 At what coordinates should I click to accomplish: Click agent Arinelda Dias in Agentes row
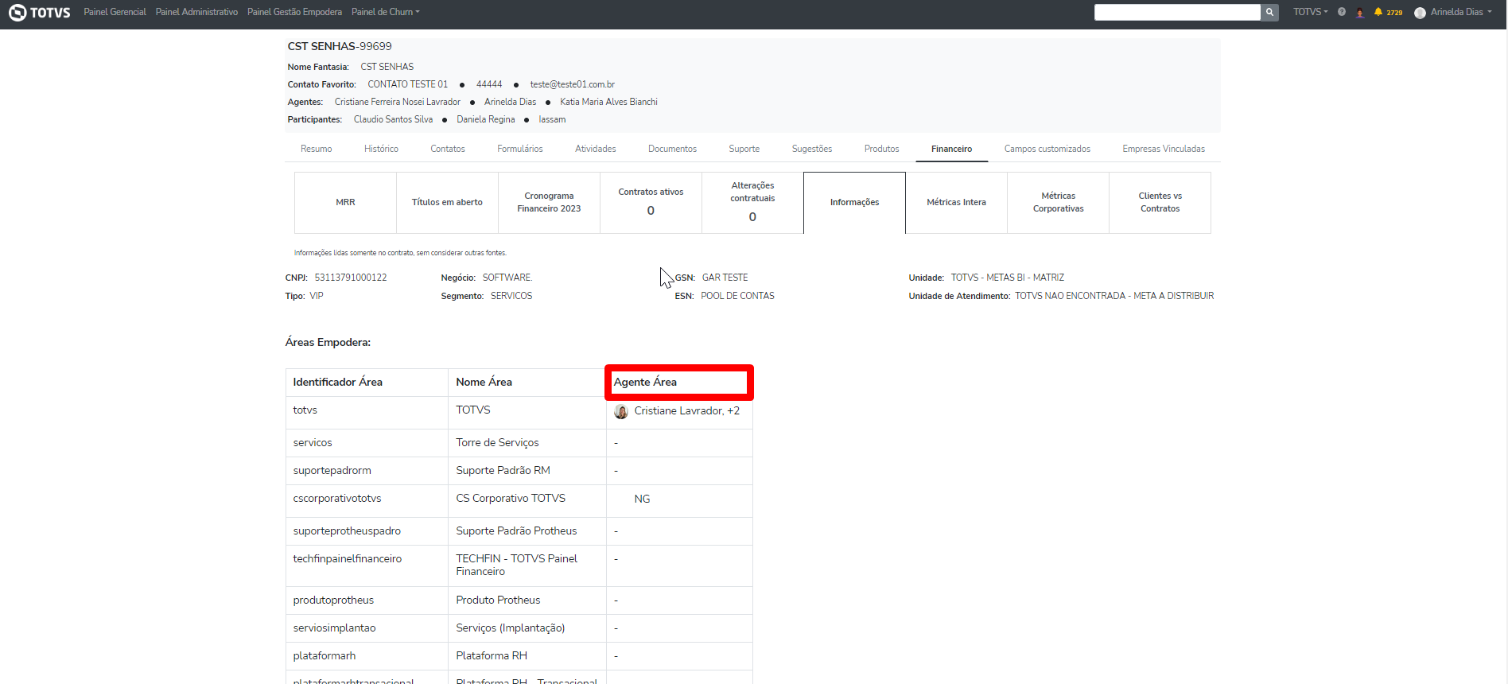(510, 102)
